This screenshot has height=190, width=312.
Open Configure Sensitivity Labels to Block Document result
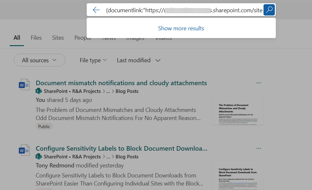[122, 148]
